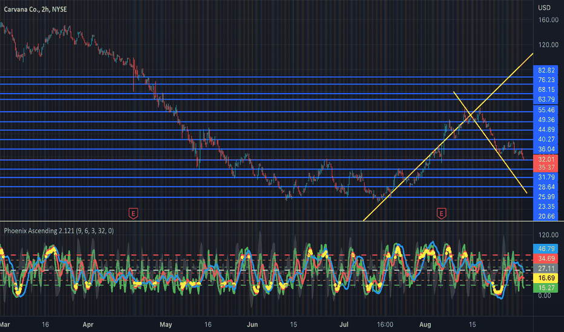Screen dimensions: 564x332
Task: Click the yellow 16.69 indicator value
Action: tap(546, 278)
